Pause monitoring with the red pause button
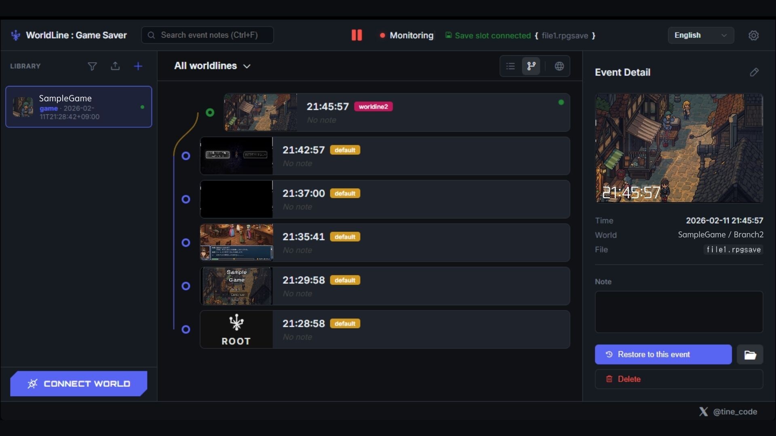Screen dimensions: 776x436 click(356, 35)
